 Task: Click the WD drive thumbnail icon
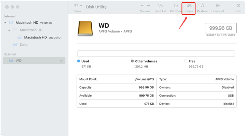[85, 28]
